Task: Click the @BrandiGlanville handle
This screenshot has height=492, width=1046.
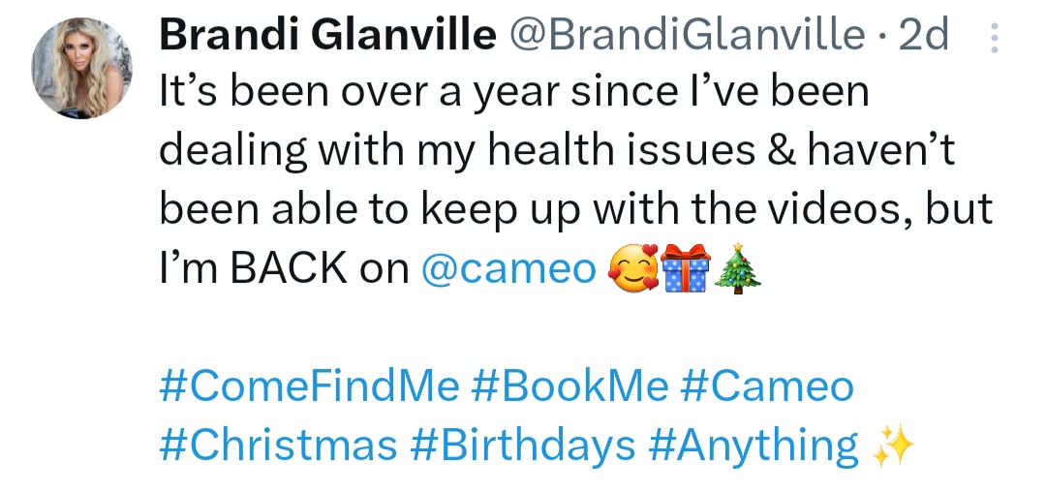Action: (683, 36)
